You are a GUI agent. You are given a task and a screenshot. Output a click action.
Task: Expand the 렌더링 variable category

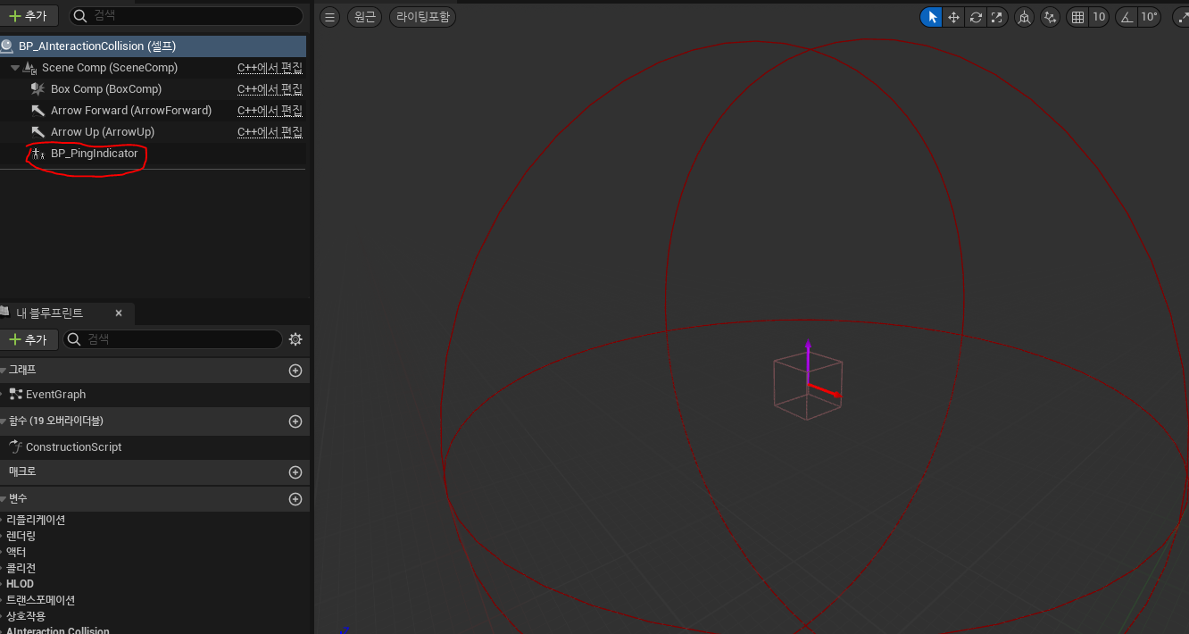coord(21,536)
